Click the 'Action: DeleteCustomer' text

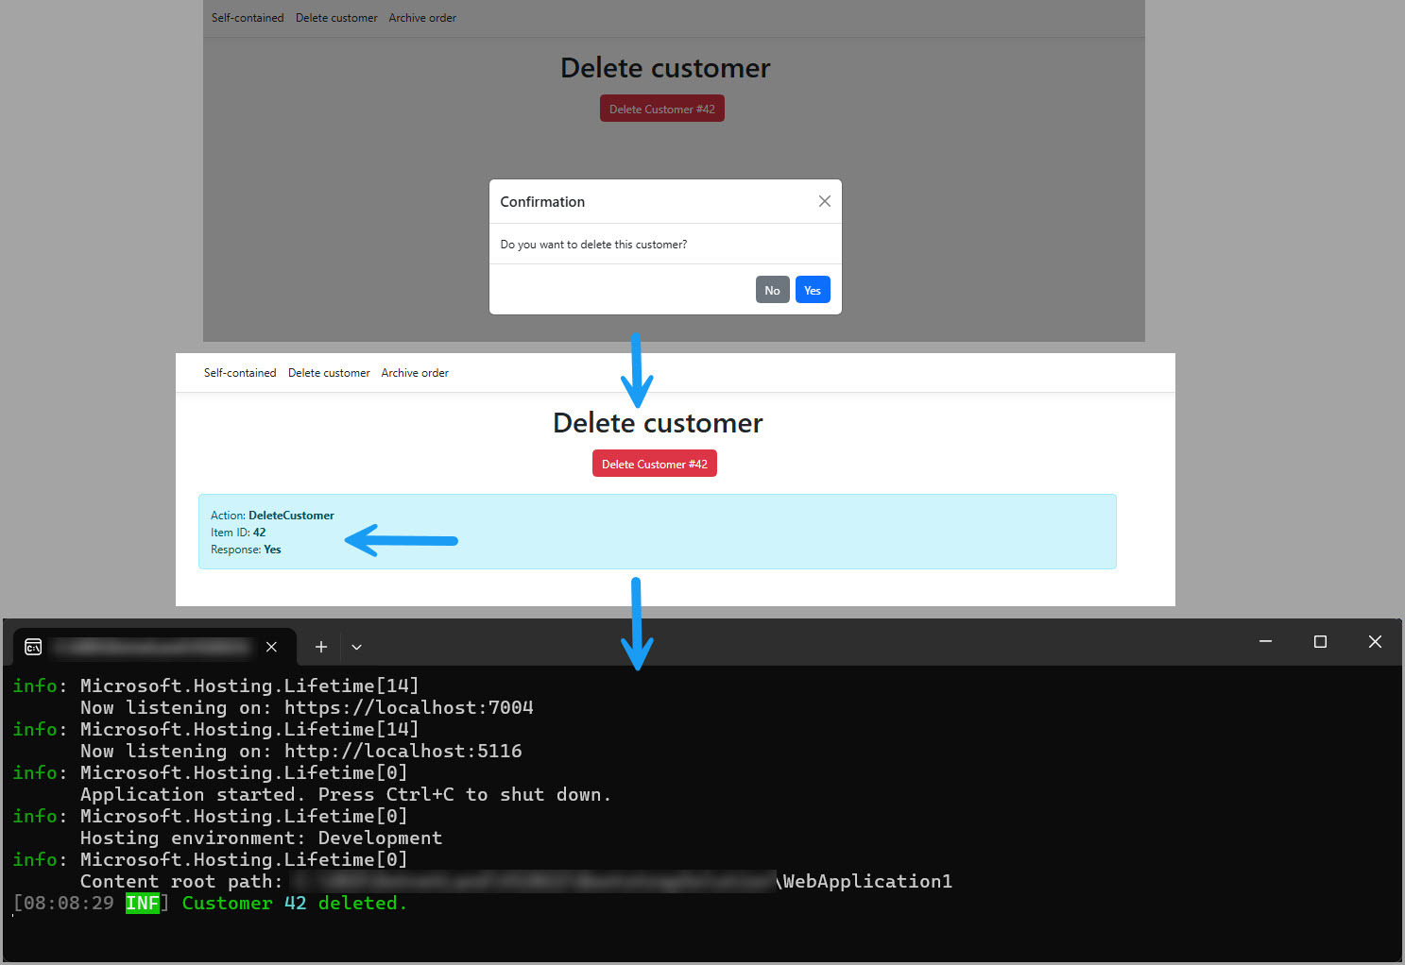[x=272, y=516]
